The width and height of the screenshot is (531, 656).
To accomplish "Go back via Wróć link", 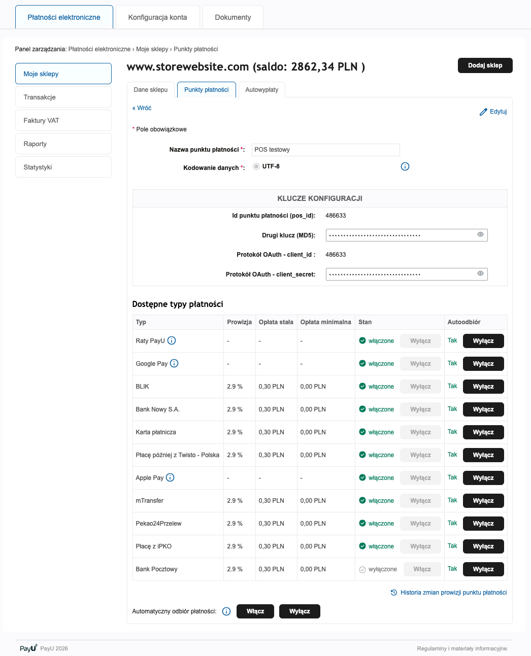I will [142, 108].
